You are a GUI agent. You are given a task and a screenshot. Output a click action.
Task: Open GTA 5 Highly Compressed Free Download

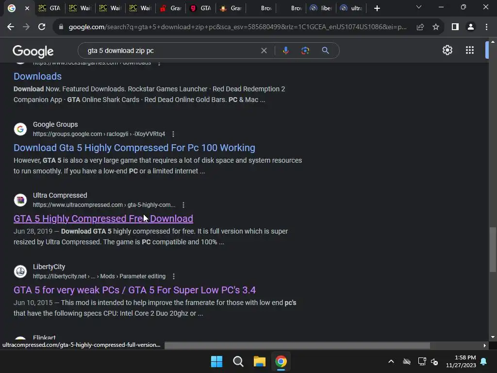(x=103, y=219)
